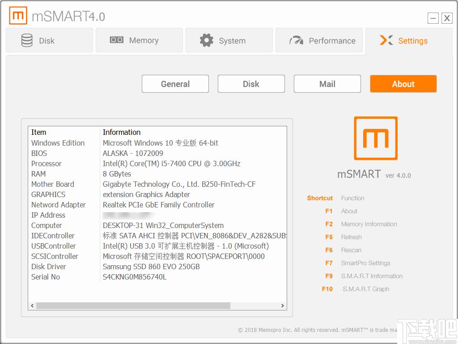Open the Disk tab
This screenshot has width=458, height=344.
49,40
